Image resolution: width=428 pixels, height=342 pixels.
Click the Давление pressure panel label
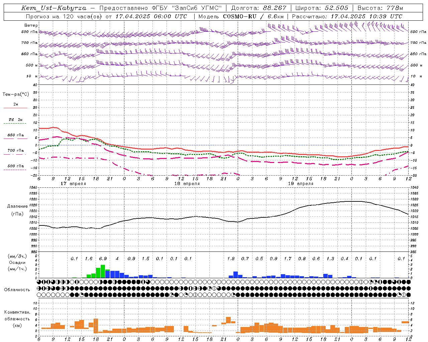coord(17,206)
